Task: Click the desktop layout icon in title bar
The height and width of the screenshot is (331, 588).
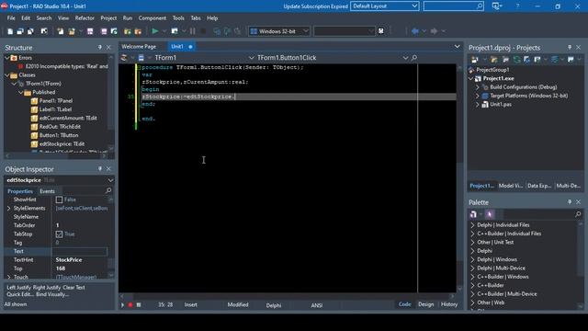Action: point(496,6)
